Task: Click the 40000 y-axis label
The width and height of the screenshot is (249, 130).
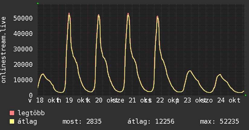Action: [23, 34]
